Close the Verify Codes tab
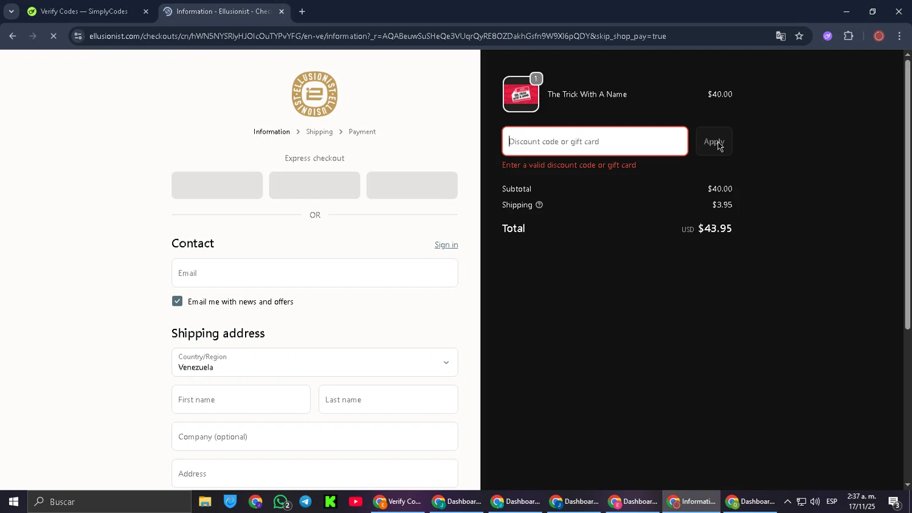The width and height of the screenshot is (912, 513). 146,12
